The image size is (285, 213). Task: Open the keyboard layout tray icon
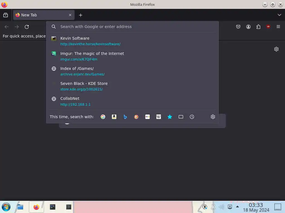click(x=230, y=207)
